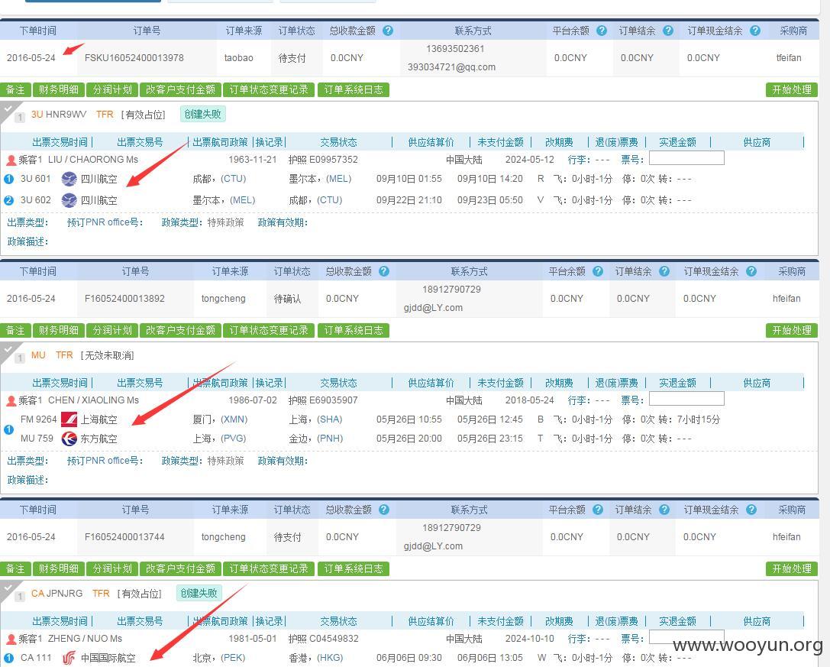This screenshot has height=667, width=830.
Task: Click 改客户支付金额 for order F16052400013744
Action: point(180,568)
